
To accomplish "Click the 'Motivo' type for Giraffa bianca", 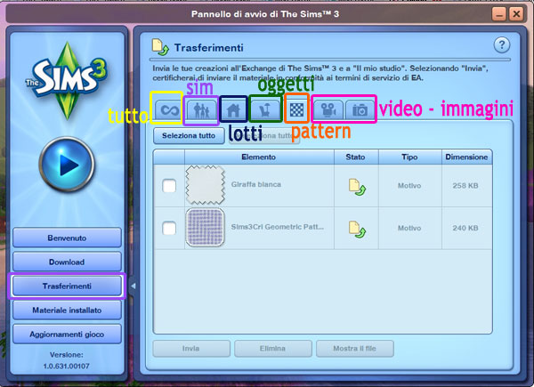I will pyautogui.click(x=409, y=186).
